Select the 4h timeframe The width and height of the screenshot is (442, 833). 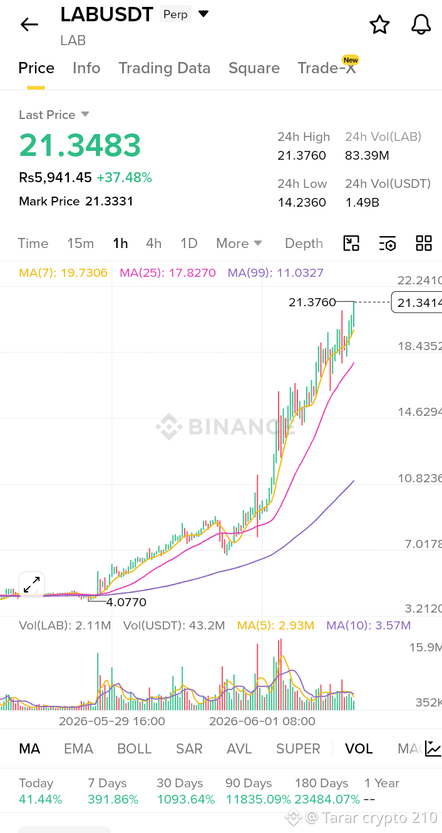[x=153, y=244]
